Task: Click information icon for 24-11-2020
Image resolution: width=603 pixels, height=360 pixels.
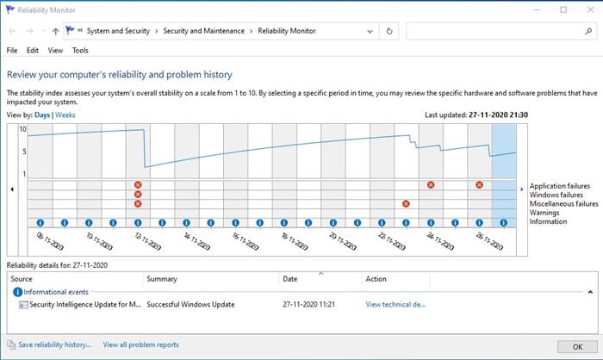Action: click(431, 222)
